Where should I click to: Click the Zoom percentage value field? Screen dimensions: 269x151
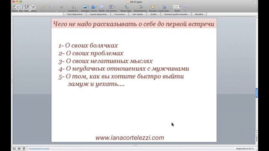click(176, 7)
